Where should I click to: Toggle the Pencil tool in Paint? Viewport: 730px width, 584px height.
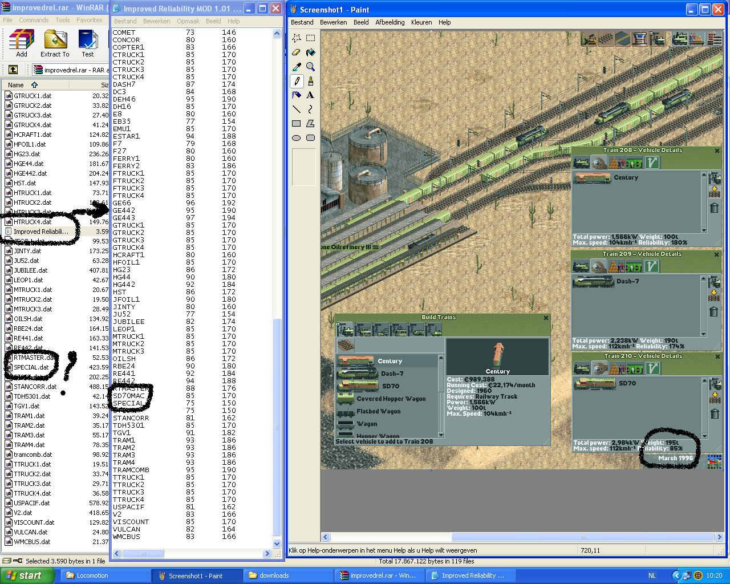pos(297,81)
